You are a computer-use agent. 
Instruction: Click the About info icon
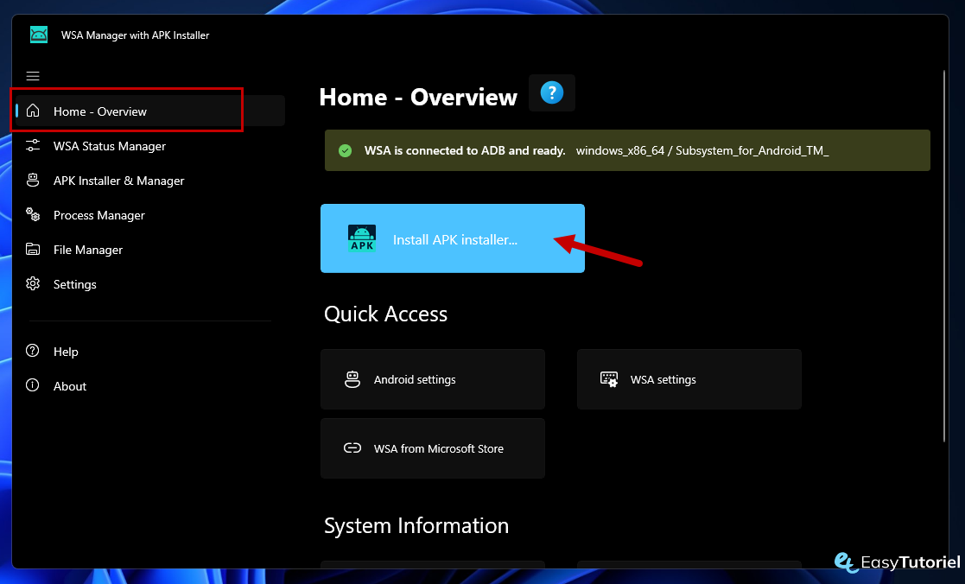[33, 385]
